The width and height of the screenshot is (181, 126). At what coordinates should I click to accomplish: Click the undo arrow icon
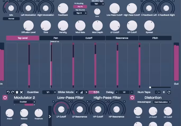point(8,92)
